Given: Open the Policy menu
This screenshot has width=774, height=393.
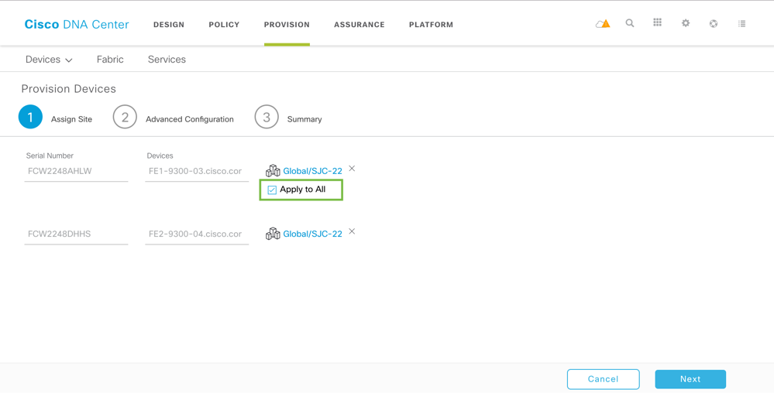Looking at the screenshot, I should (224, 25).
